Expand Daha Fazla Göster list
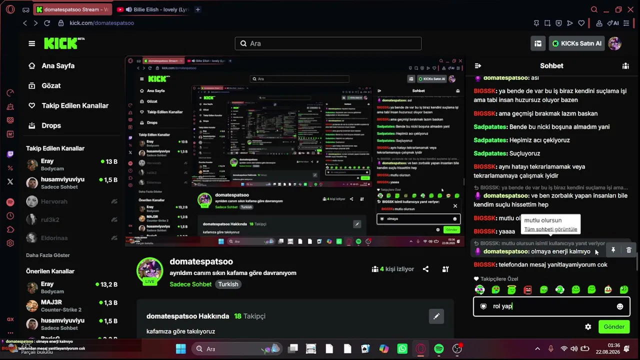Viewport: 640px width, 360px height. [48, 255]
